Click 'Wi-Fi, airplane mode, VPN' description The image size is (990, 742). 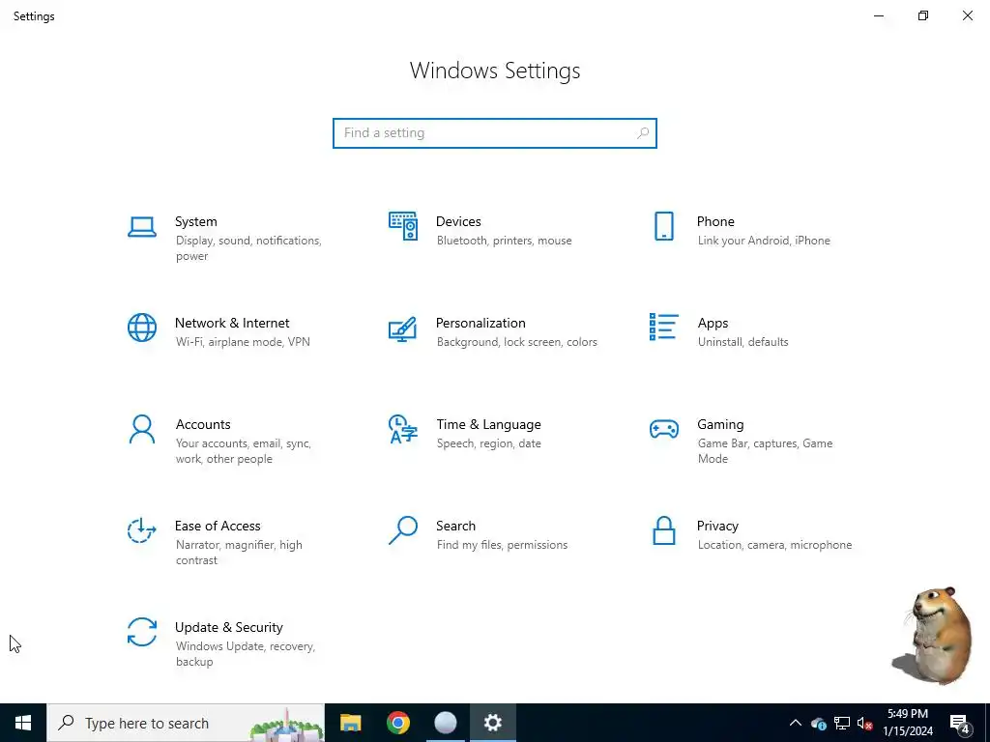click(x=243, y=342)
